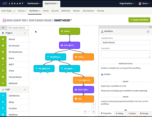Image resolution: width=152 pixels, height=117 pixels.
Task: Switch to the Debug tab in bottom panel
Action: point(120,113)
